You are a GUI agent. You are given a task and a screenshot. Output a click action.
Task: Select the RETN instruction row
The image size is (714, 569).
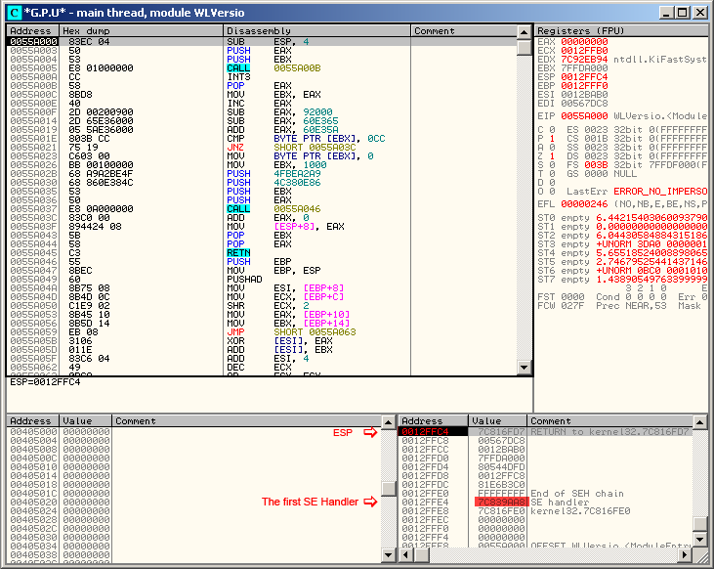263,252
